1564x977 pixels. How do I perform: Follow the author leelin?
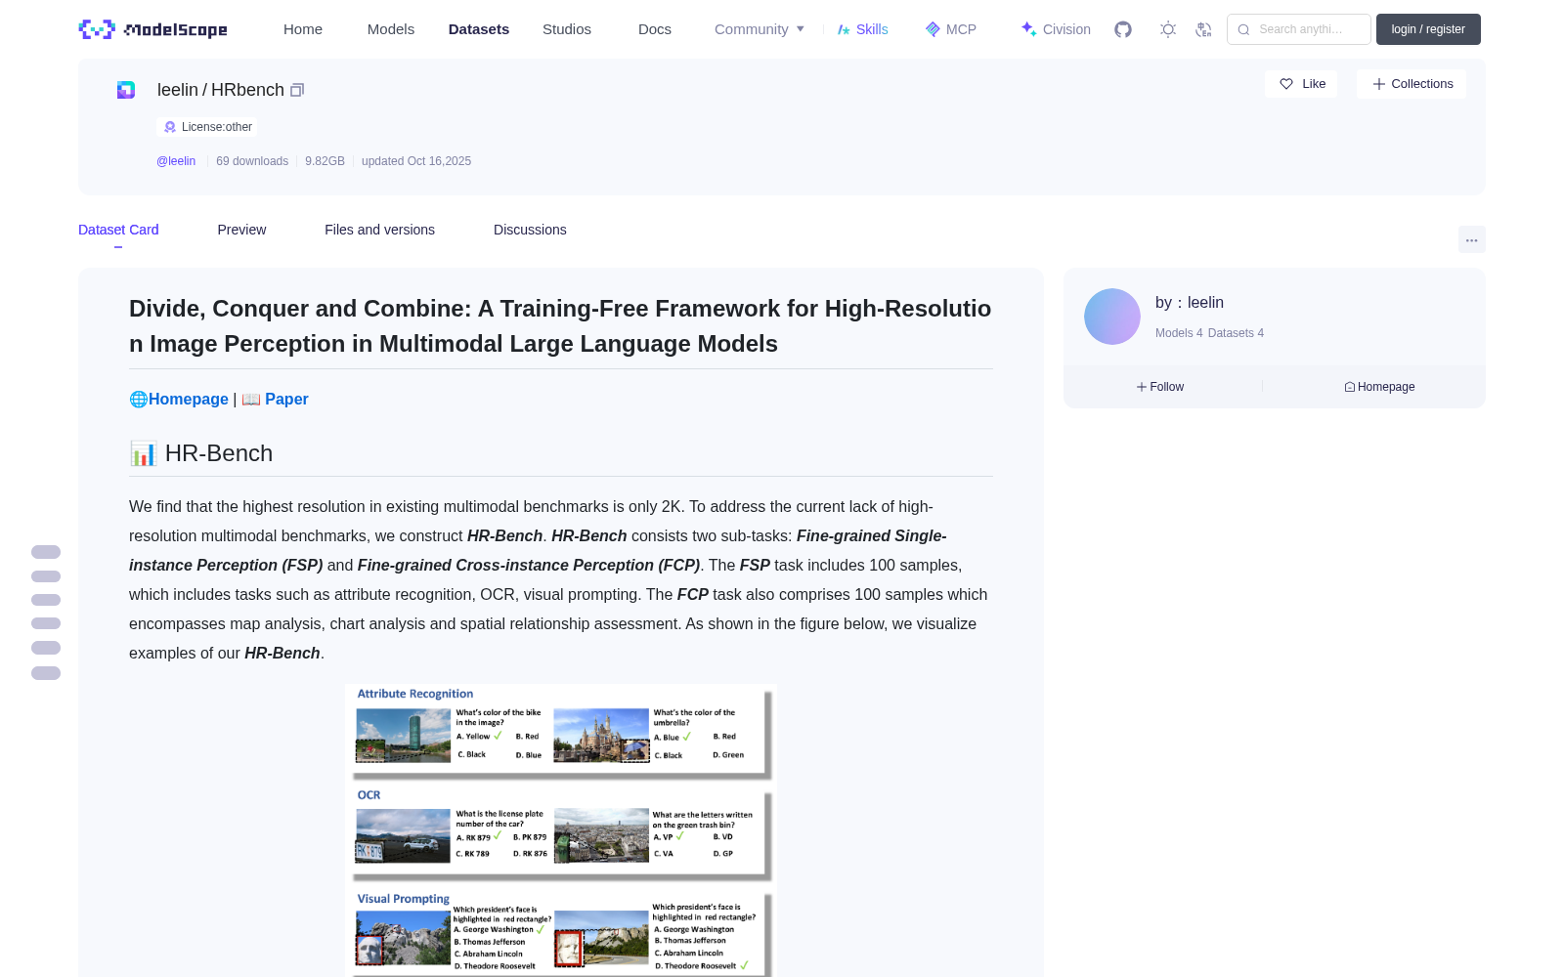pos(1160,387)
